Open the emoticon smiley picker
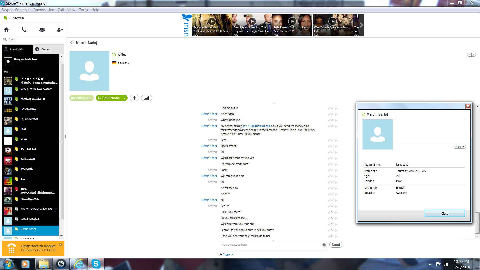This screenshot has width=480, height=270. pos(324,245)
